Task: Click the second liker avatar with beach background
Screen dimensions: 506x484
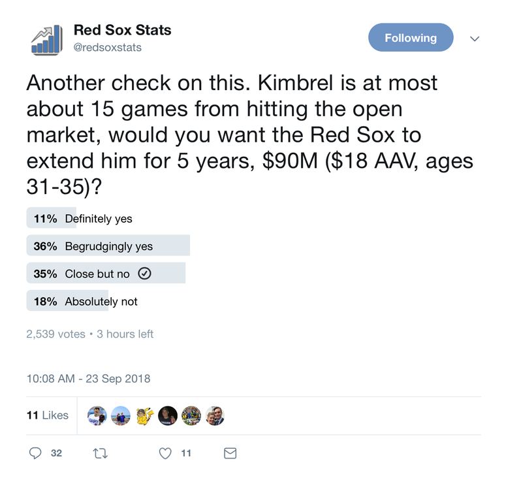Action: 121,415
